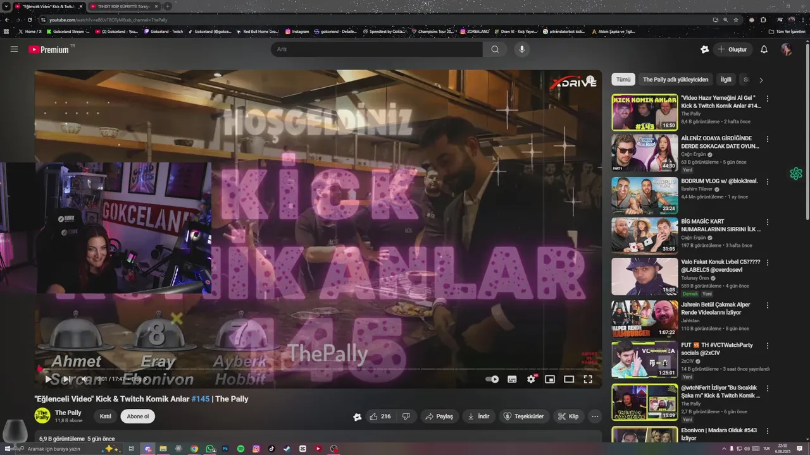
Task: Open options for 'BODRUM VLOG' video
Action: (768, 181)
